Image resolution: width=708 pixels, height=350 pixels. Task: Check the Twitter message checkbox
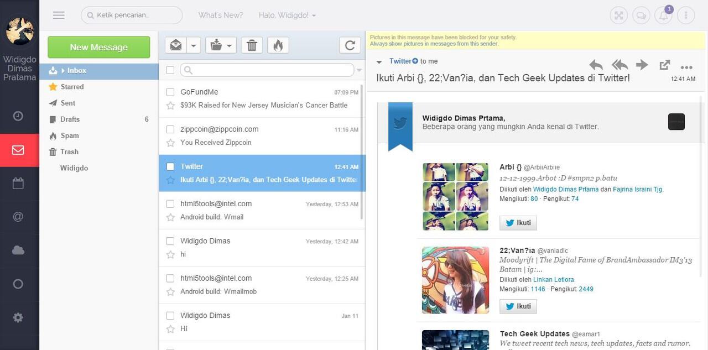click(170, 166)
